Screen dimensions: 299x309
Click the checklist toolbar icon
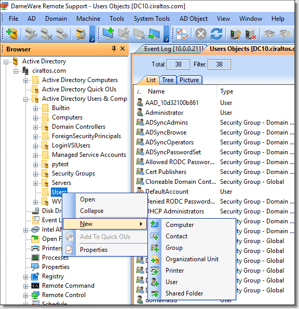pyautogui.click(x=182, y=34)
